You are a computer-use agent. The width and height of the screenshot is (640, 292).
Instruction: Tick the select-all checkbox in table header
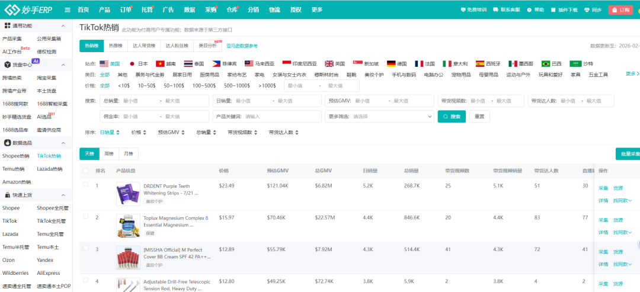86,171
